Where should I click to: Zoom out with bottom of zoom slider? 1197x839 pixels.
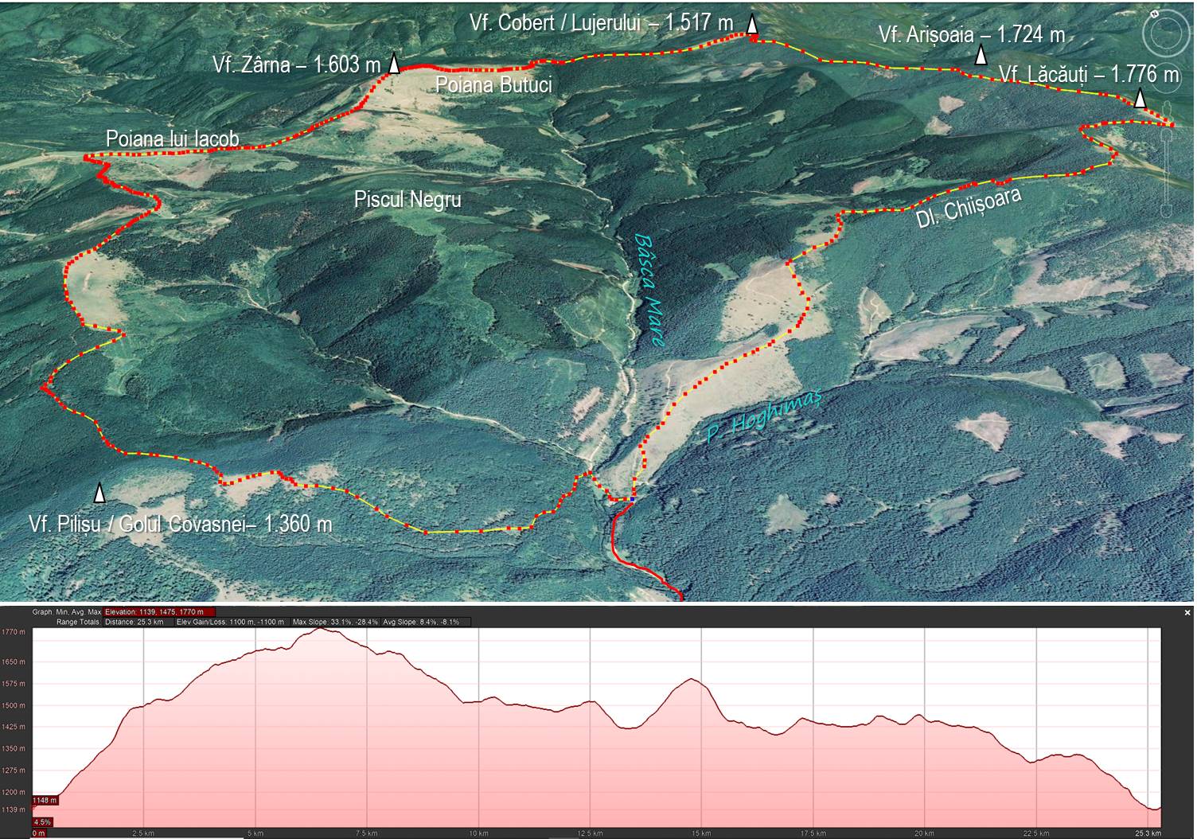point(1167,211)
